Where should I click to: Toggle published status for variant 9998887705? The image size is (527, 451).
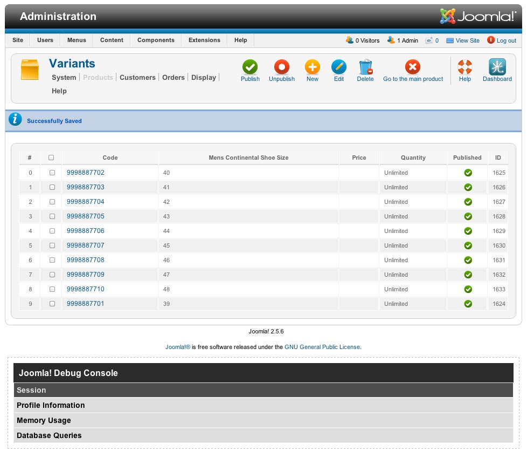468,216
